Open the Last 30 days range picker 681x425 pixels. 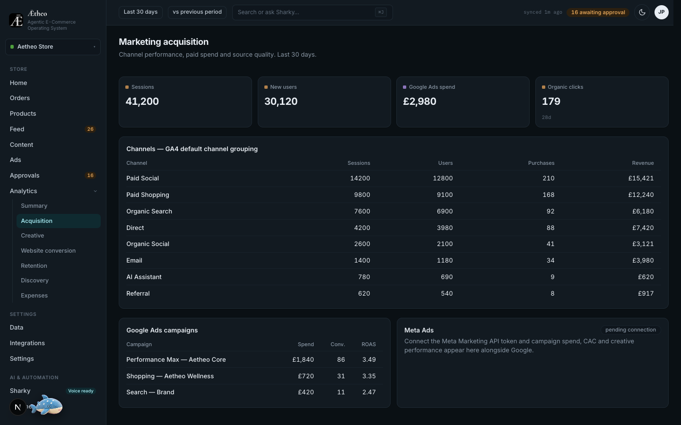140,12
